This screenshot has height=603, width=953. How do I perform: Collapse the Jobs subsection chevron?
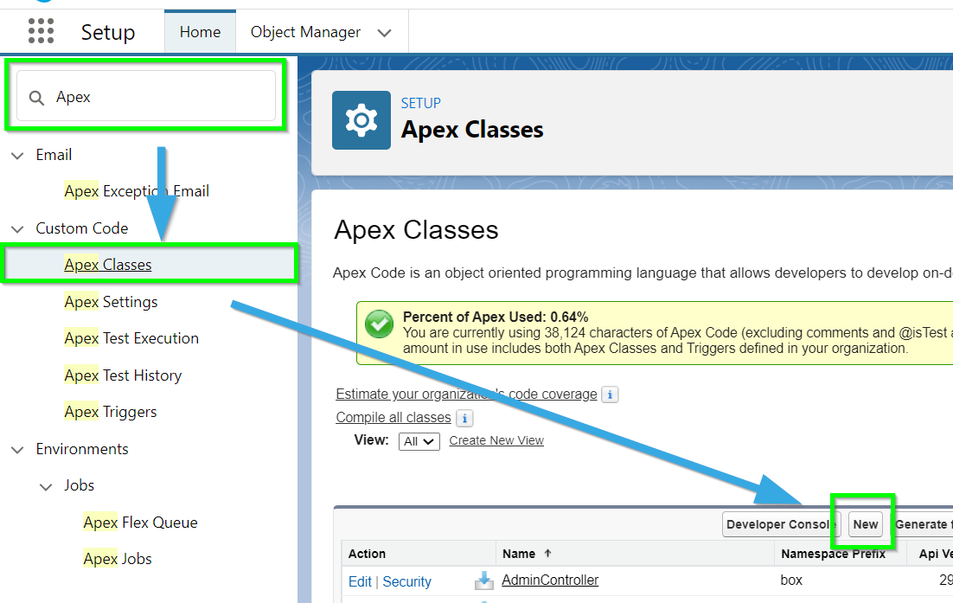(x=46, y=486)
